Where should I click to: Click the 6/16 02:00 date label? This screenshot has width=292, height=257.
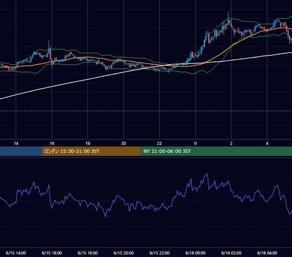(x=231, y=253)
